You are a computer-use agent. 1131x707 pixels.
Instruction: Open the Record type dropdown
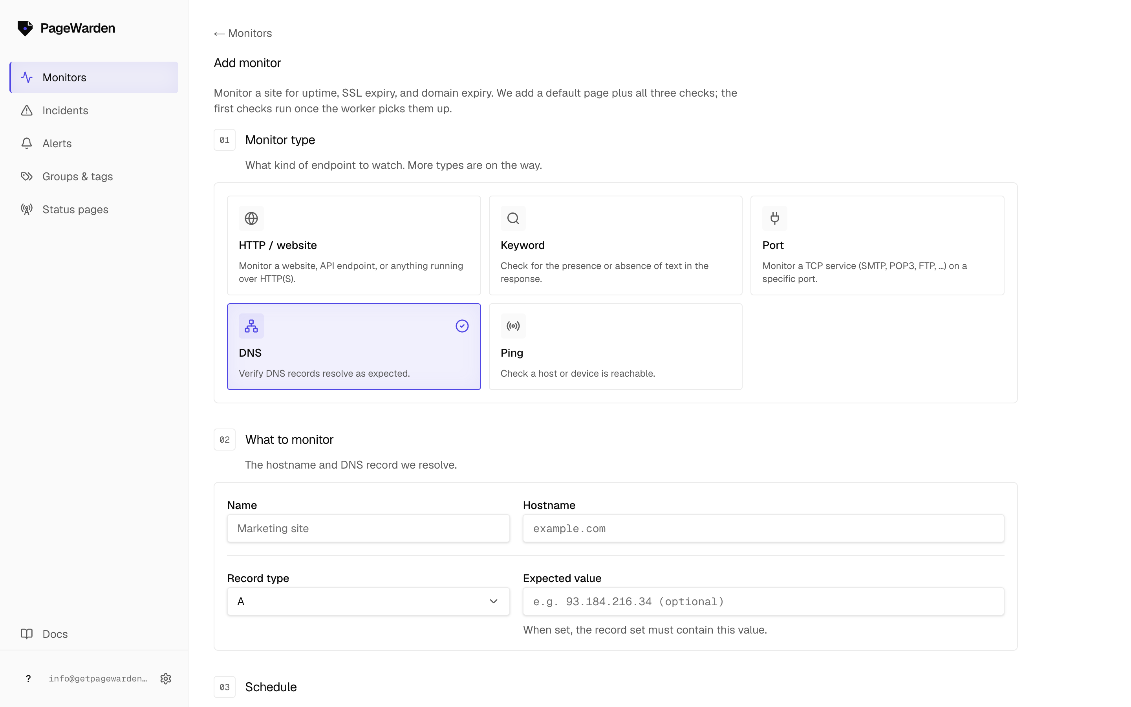pyautogui.click(x=368, y=601)
